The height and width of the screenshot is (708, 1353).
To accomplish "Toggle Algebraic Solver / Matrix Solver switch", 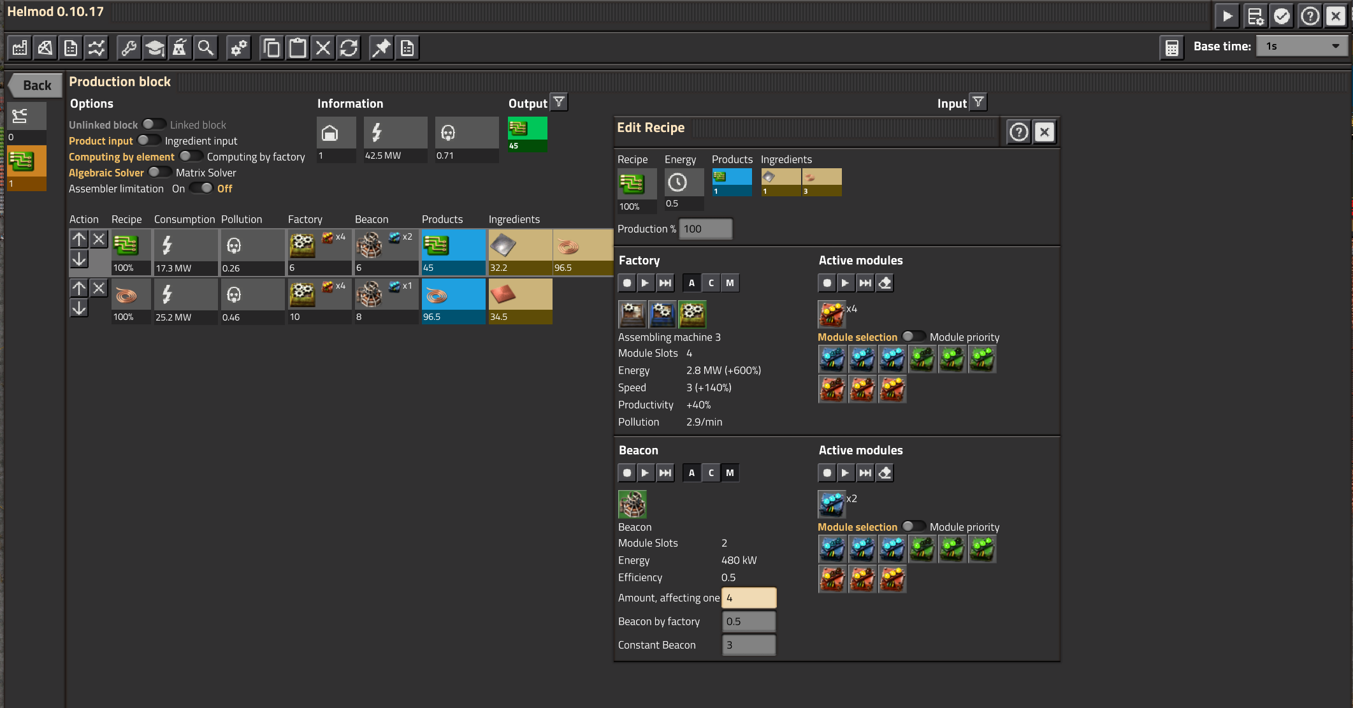I will click(159, 172).
